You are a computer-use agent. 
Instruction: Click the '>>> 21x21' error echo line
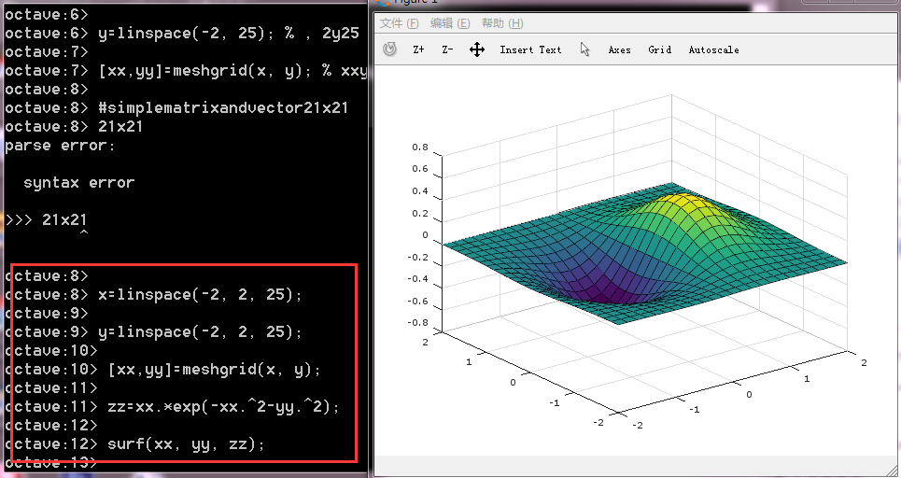coord(46,220)
